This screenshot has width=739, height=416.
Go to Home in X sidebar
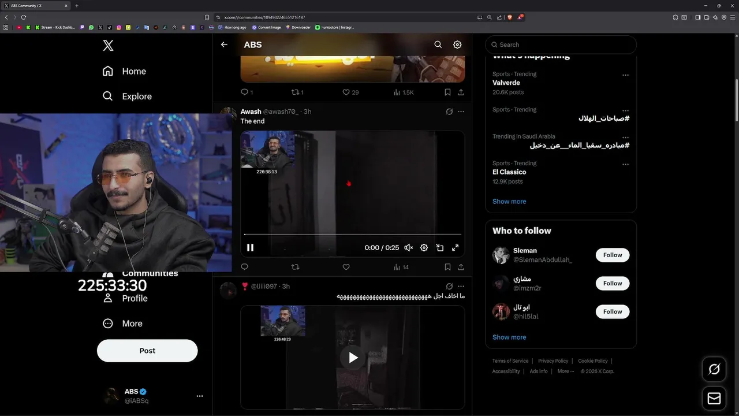[x=124, y=71]
